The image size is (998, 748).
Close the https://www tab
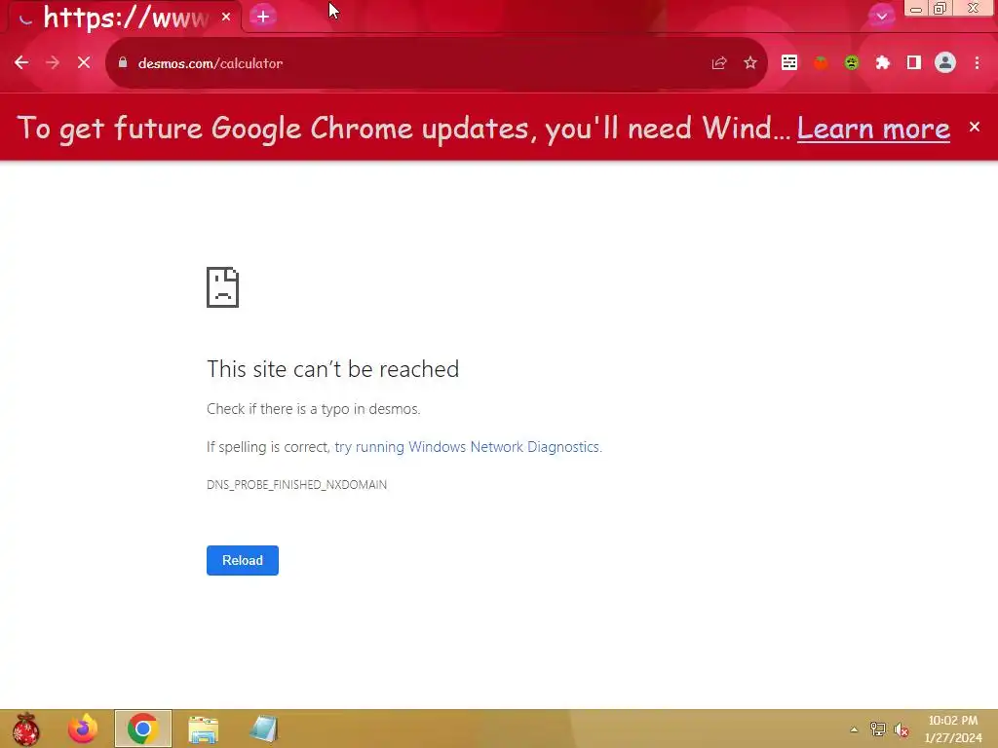[226, 17]
